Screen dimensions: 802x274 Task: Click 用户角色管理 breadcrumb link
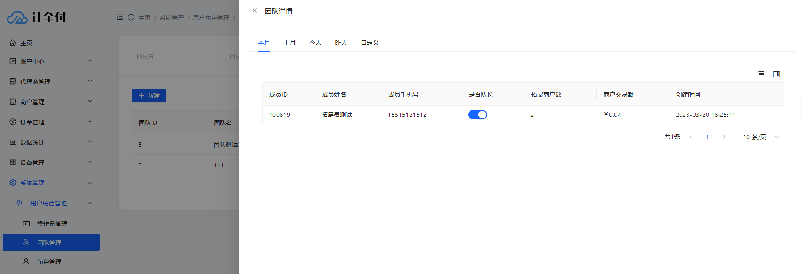pyautogui.click(x=211, y=18)
